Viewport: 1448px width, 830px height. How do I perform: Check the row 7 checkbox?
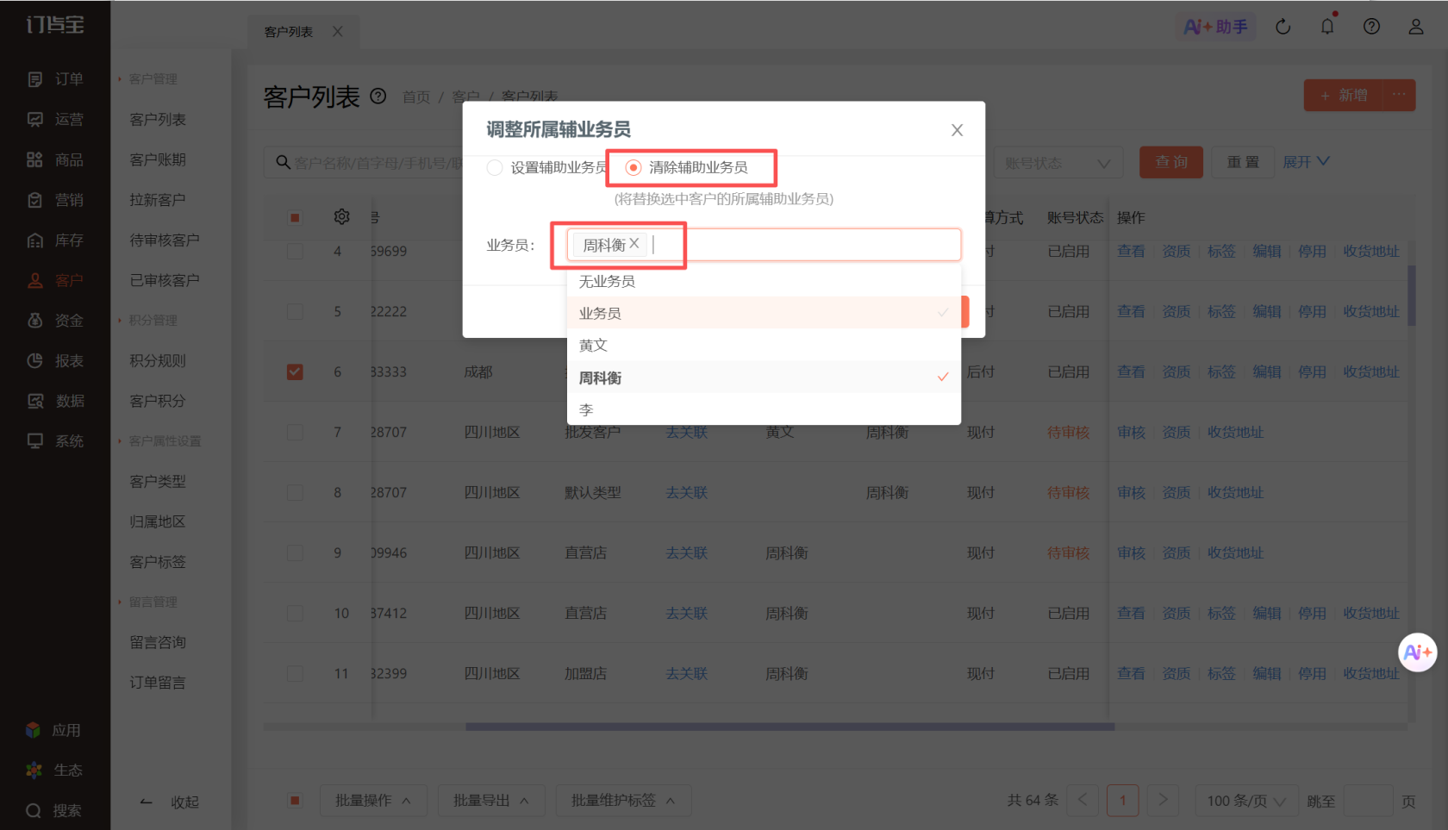pyautogui.click(x=295, y=433)
